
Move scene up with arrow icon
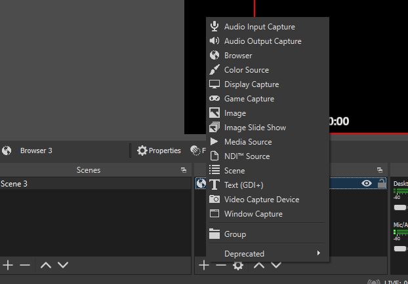point(46,265)
